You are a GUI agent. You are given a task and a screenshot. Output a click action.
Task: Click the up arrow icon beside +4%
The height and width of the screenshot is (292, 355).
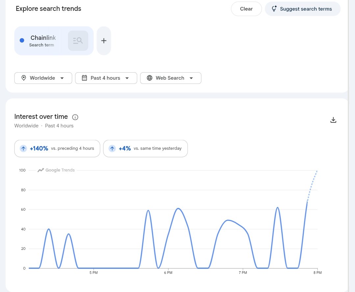pos(112,148)
